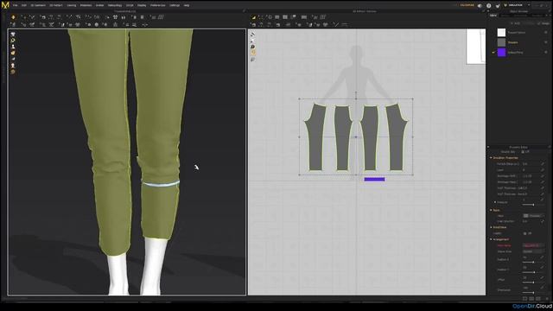Open the Sewing menu
553x311 pixels.
coord(71,5)
